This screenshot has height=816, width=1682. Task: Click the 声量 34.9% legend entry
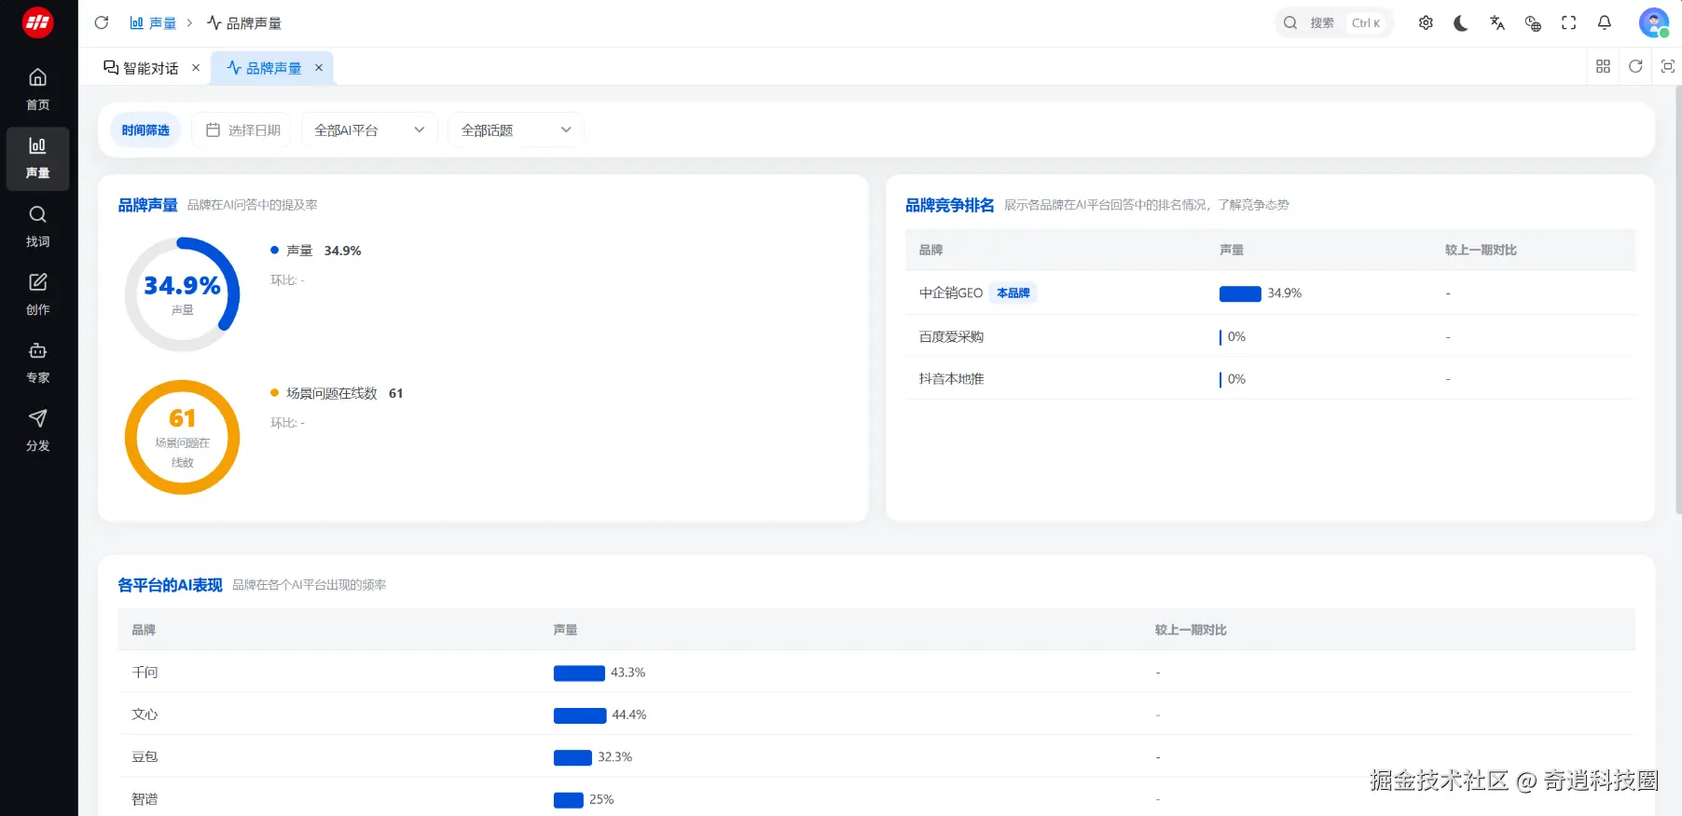315,251
